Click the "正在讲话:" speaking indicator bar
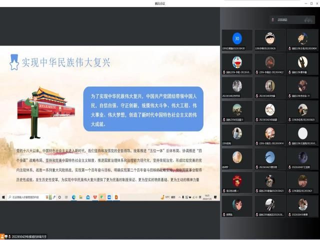This screenshot has width=320, height=240. [x=292, y=20]
